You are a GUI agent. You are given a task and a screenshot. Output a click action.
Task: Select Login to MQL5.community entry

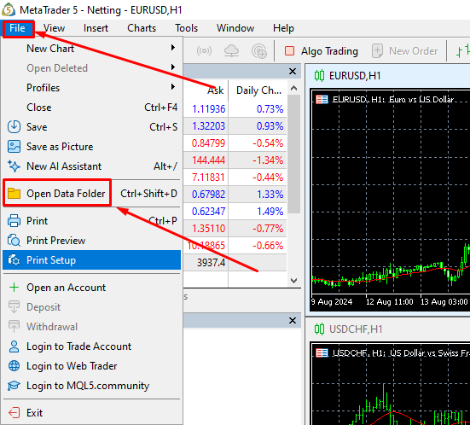click(91, 386)
